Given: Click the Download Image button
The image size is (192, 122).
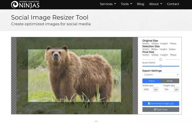Looking at the screenshot, I should tap(161, 104).
